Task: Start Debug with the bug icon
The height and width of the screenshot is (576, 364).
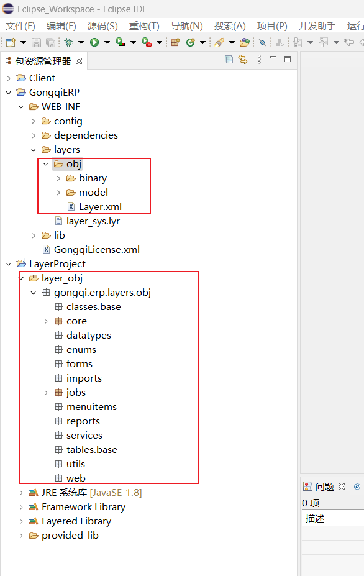Action: pos(68,42)
